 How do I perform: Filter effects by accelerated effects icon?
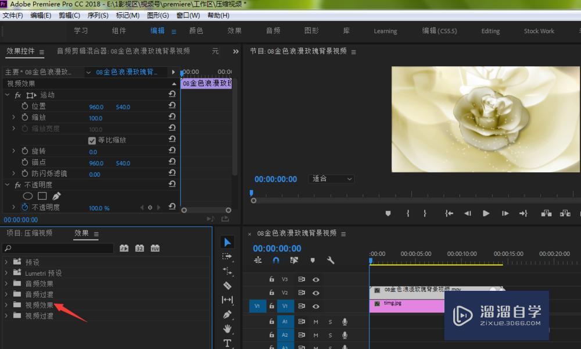124,248
